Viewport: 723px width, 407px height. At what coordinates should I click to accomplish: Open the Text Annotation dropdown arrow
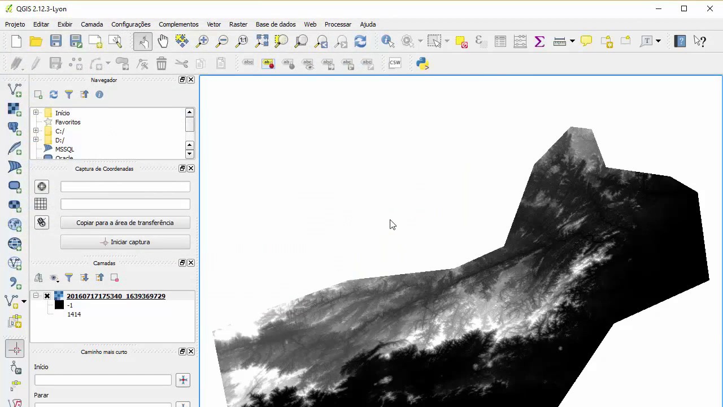(658, 41)
